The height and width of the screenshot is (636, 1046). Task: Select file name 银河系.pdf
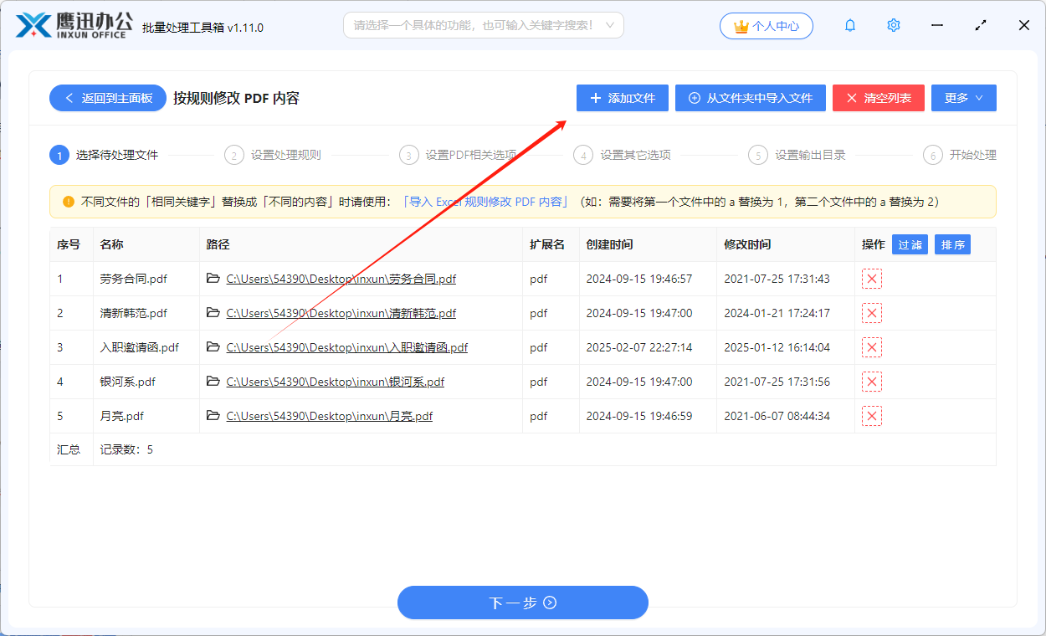tap(127, 382)
